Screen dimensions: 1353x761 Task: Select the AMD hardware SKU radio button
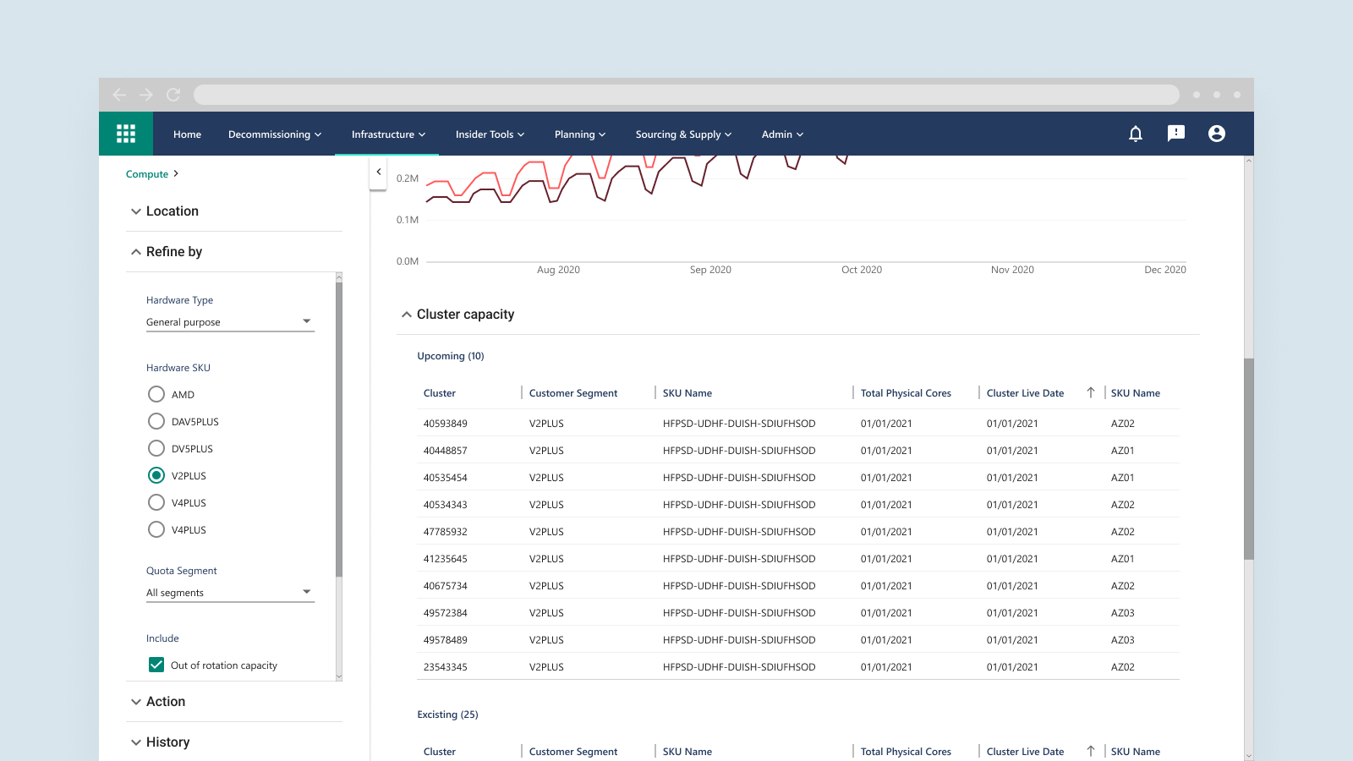coord(156,394)
